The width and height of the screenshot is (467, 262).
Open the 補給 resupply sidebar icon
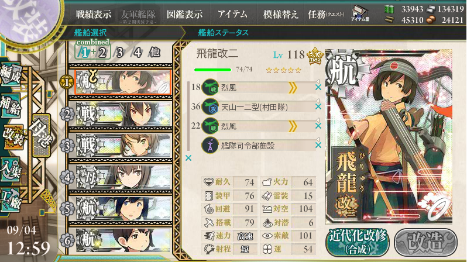11,106
